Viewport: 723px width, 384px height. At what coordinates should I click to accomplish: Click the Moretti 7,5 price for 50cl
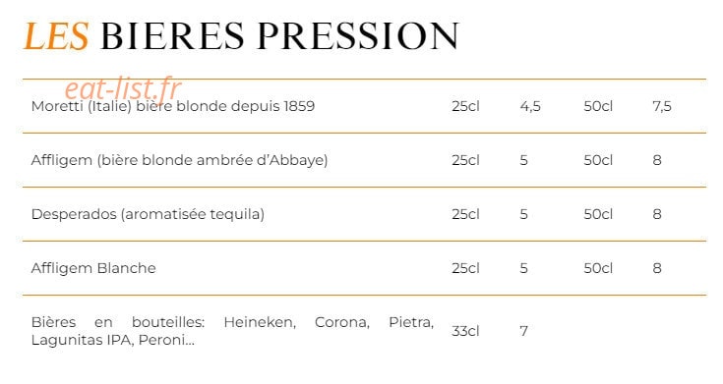coord(662,107)
